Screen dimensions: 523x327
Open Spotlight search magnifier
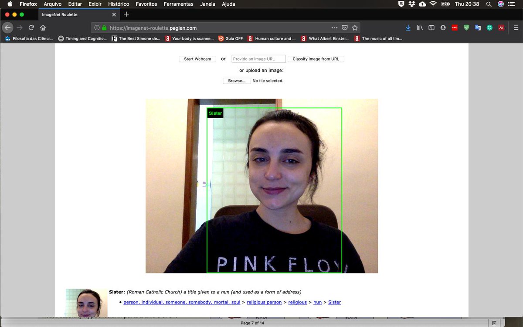489,4
